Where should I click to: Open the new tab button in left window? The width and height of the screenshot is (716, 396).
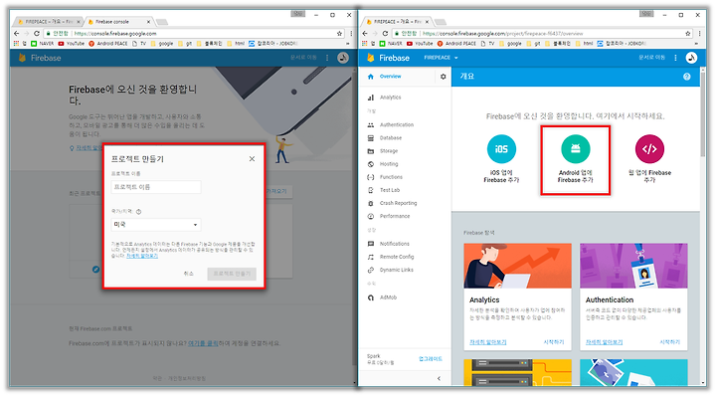pyautogui.click(x=162, y=22)
